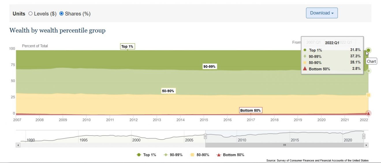The width and height of the screenshot is (381, 163).
Task: Click the navigator scrollbar thumb grip
Action: [x=284, y=145]
